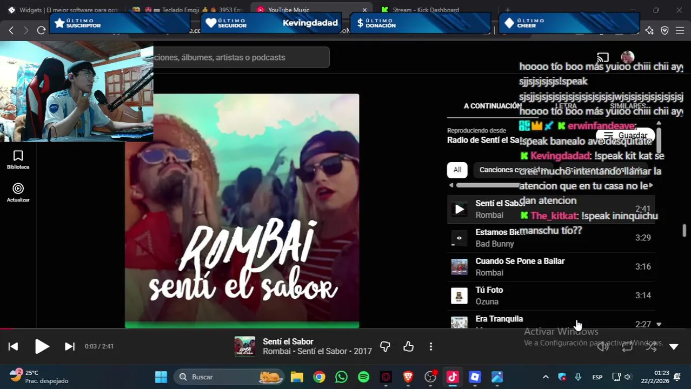This screenshot has width=691, height=389.
Task: Open Opera from the taskbar
Action: [x=386, y=377]
